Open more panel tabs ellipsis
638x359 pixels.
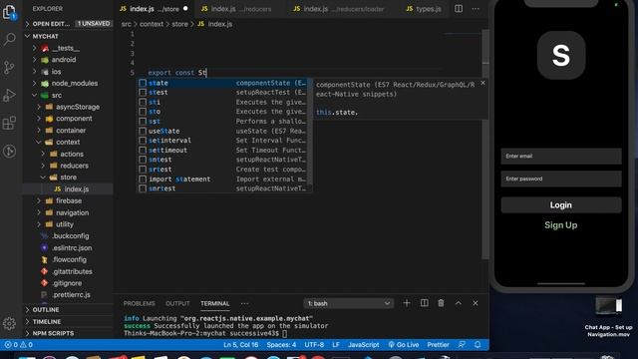click(x=244, y=303)
